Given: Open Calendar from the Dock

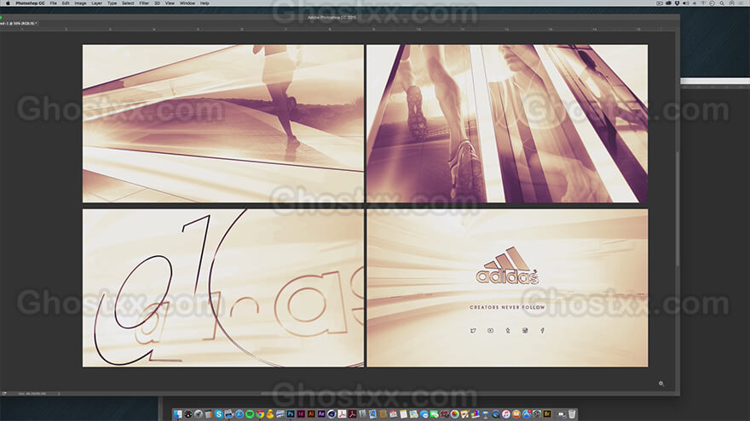Looking at the screenshot, I should click(393, 414).
